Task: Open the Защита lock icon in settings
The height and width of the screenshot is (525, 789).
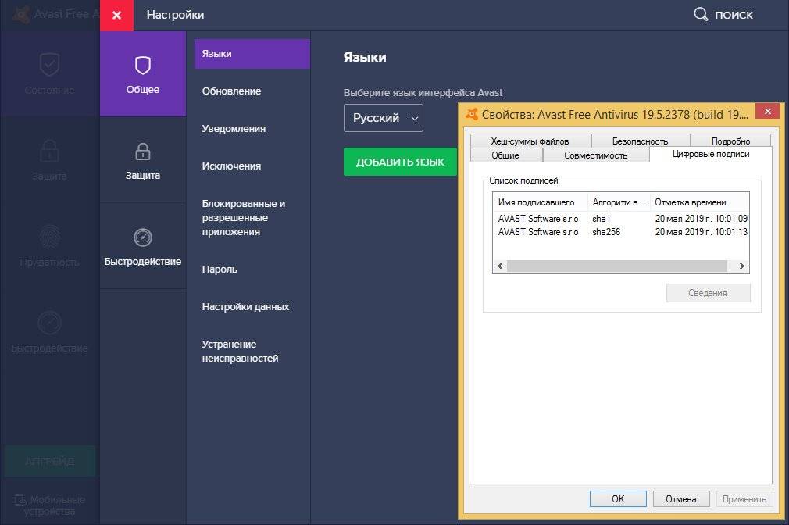Action: coord(143,151)
